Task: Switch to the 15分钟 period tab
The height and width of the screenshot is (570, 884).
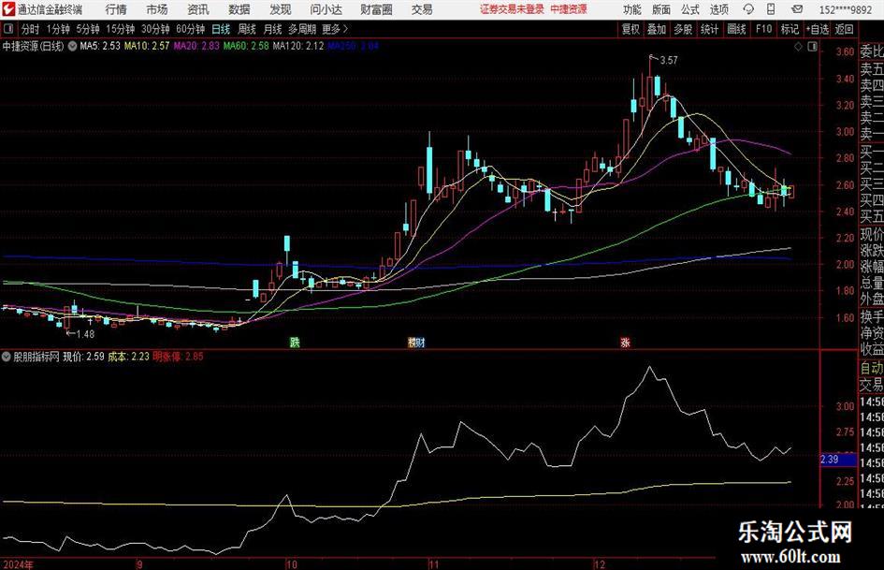Action: pyautogui.click(x=121, y=29)
